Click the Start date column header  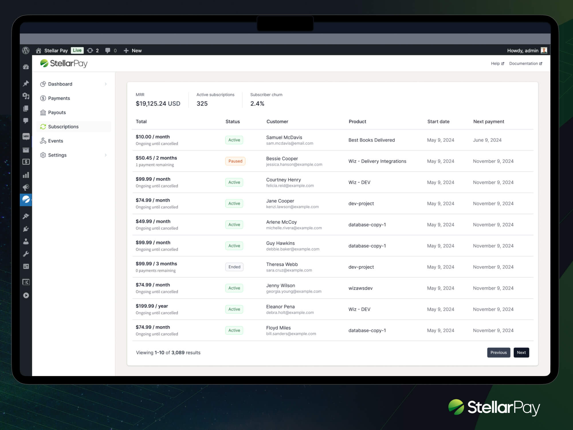click(438, 122)
